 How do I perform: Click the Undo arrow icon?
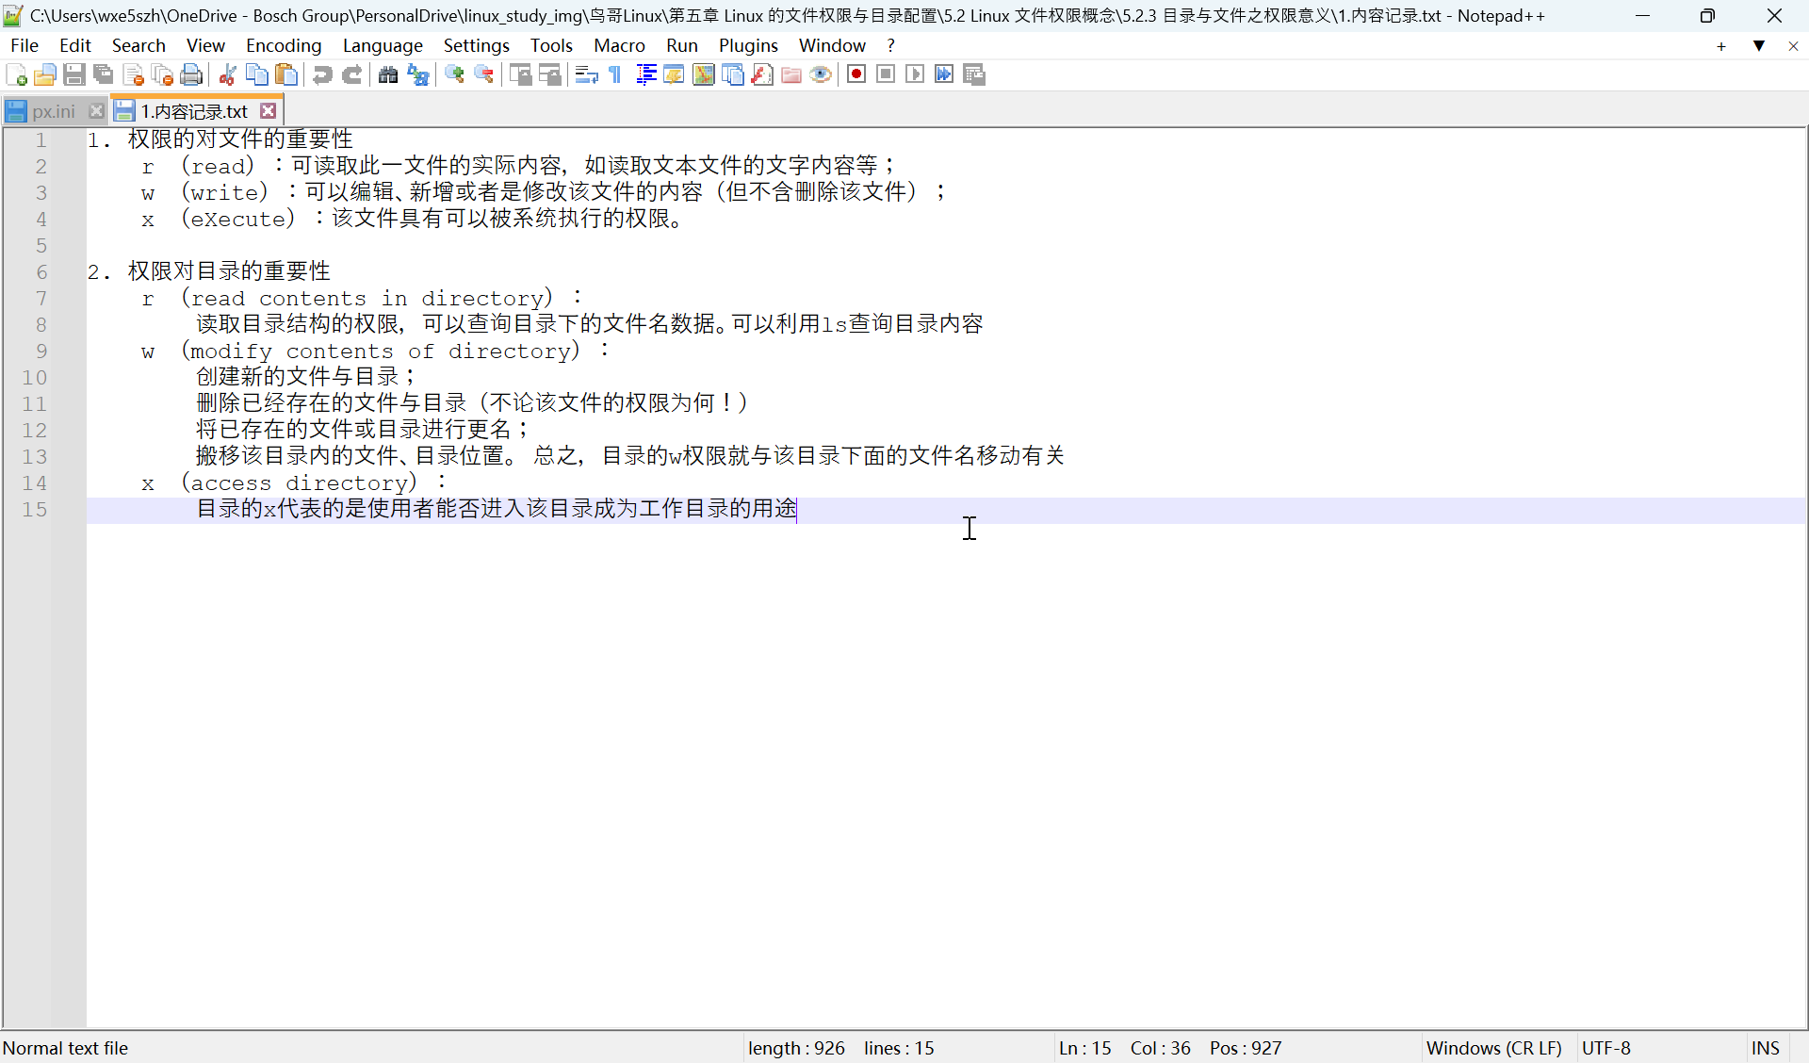[x=322, y=74]
